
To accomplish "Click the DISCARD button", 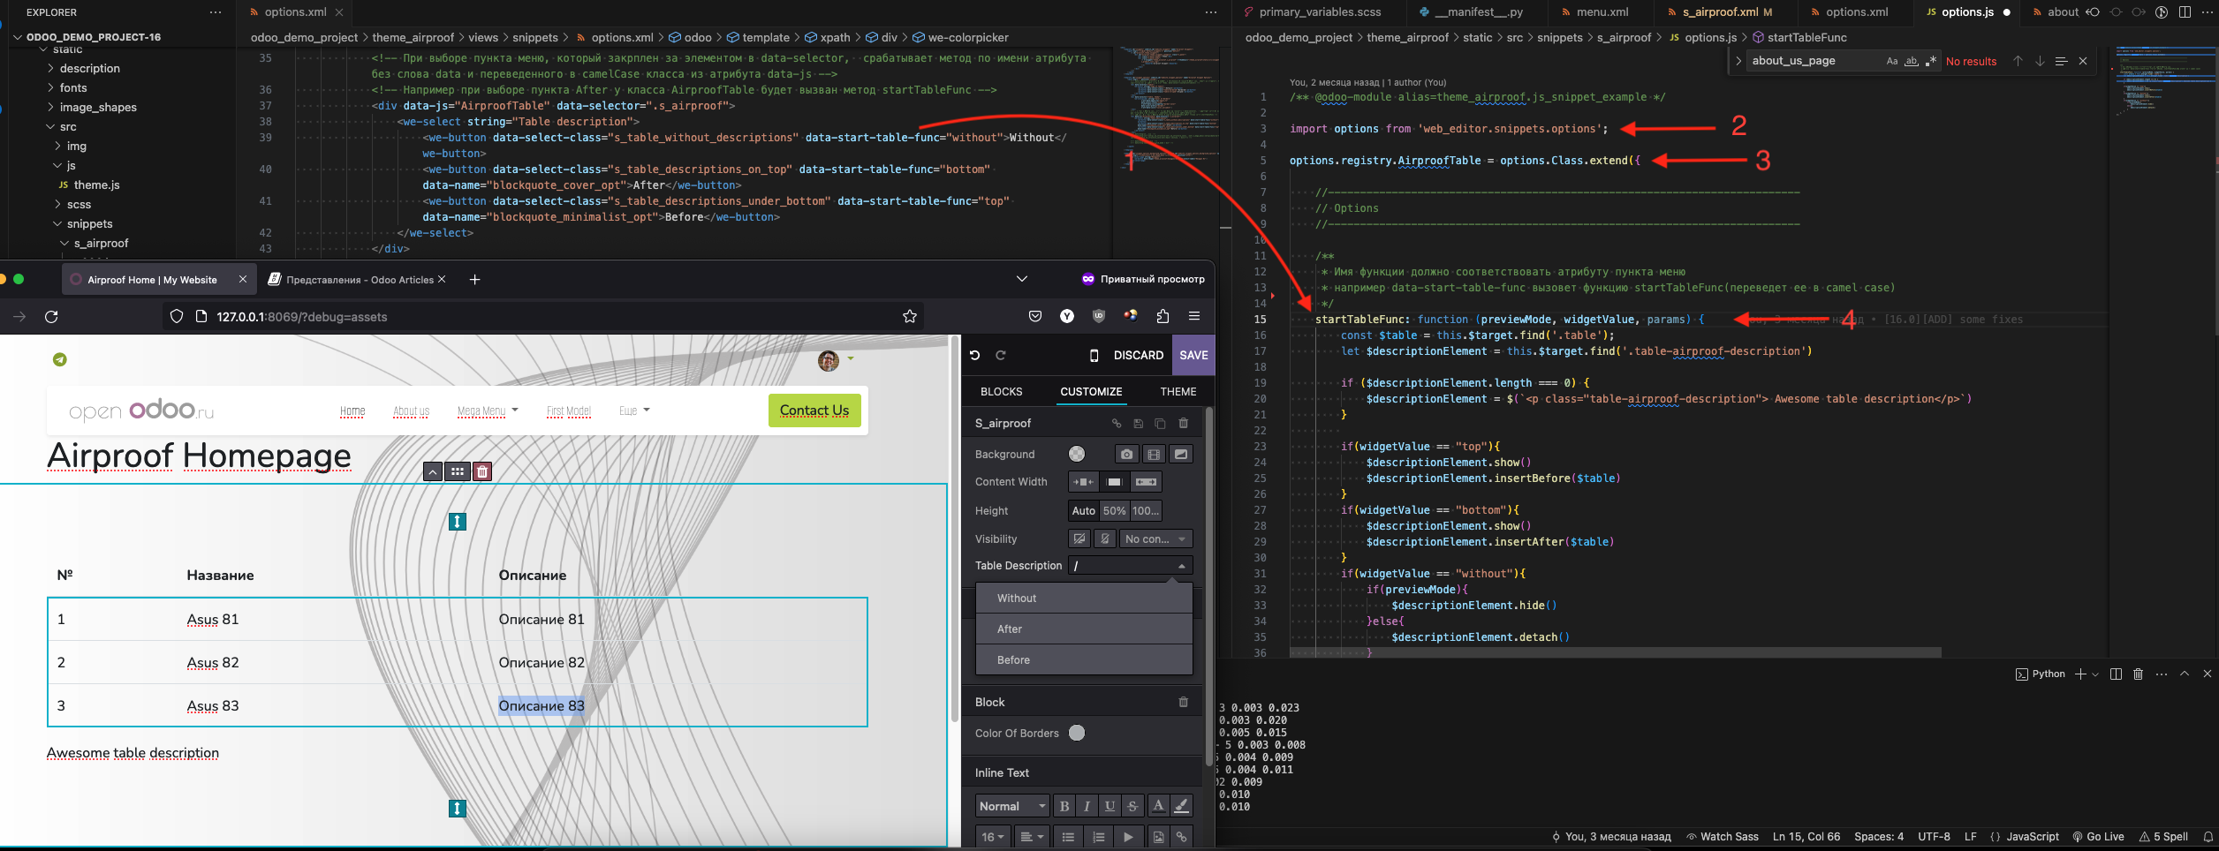I will coord(1138,355).
